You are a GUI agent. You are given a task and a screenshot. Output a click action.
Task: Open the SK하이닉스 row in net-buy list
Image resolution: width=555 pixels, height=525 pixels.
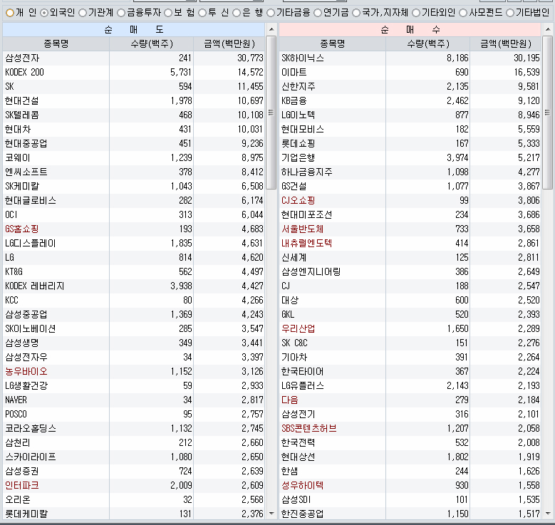(x=410, y=58)
